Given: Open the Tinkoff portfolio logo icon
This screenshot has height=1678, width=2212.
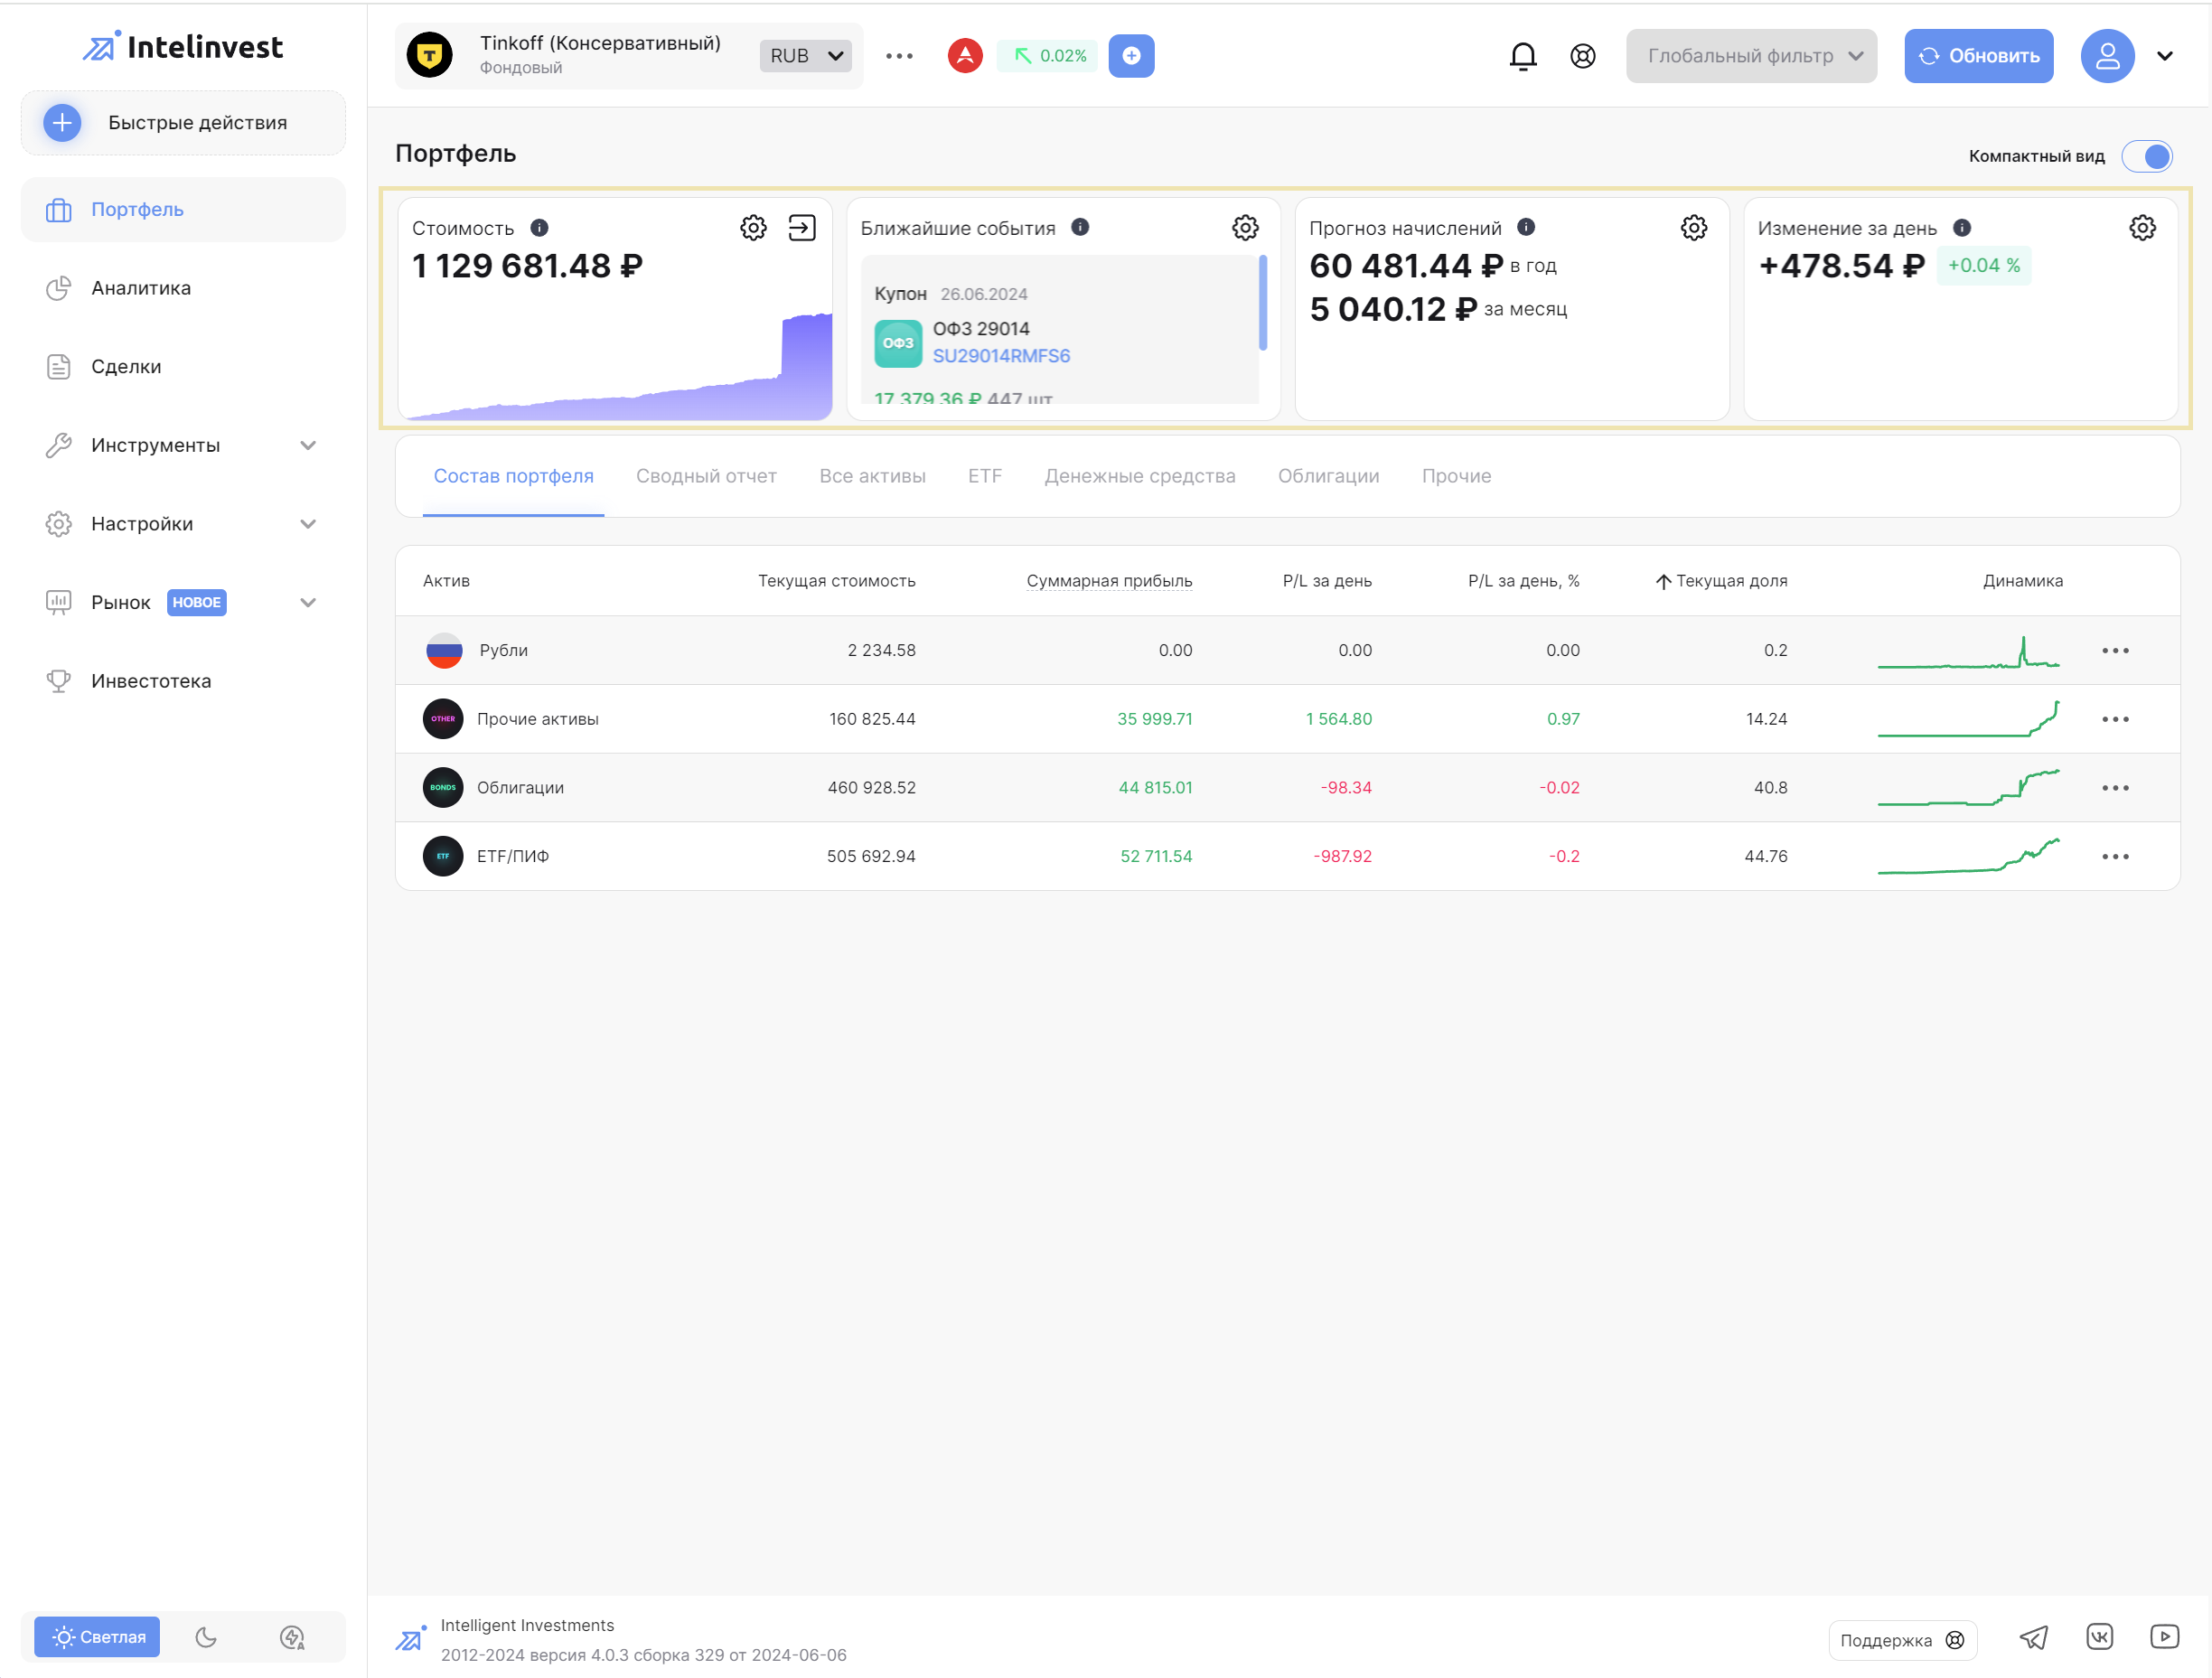Looking at the screenshot, I should [x=429, y=55].
